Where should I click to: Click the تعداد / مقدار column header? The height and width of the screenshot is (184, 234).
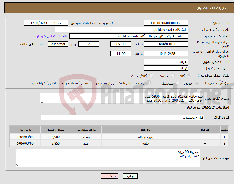[x=56, y=130]
